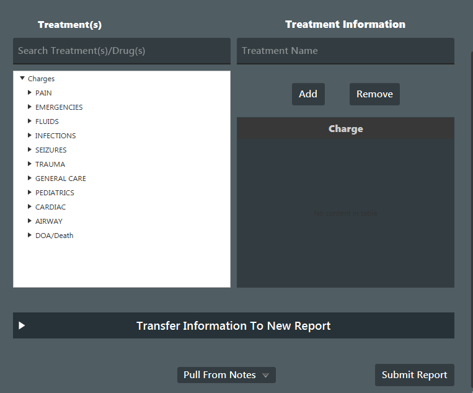Expand the EMERGENCIES category arrow
Image resolution: width=473 pixels, height=393 pixels.
click(x=29, y=107)
